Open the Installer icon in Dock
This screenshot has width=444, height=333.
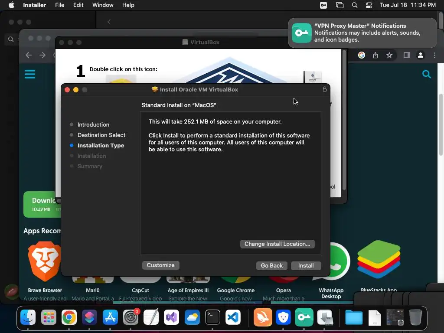(324, 317)
